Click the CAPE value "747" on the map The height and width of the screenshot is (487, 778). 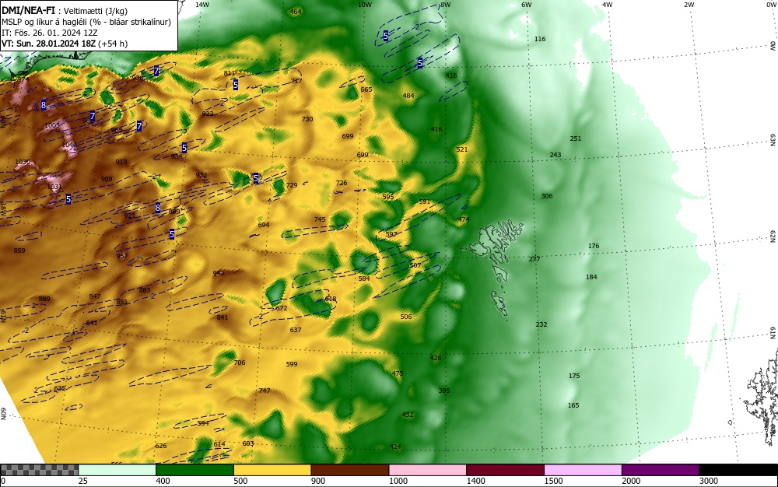click(265, 391)
